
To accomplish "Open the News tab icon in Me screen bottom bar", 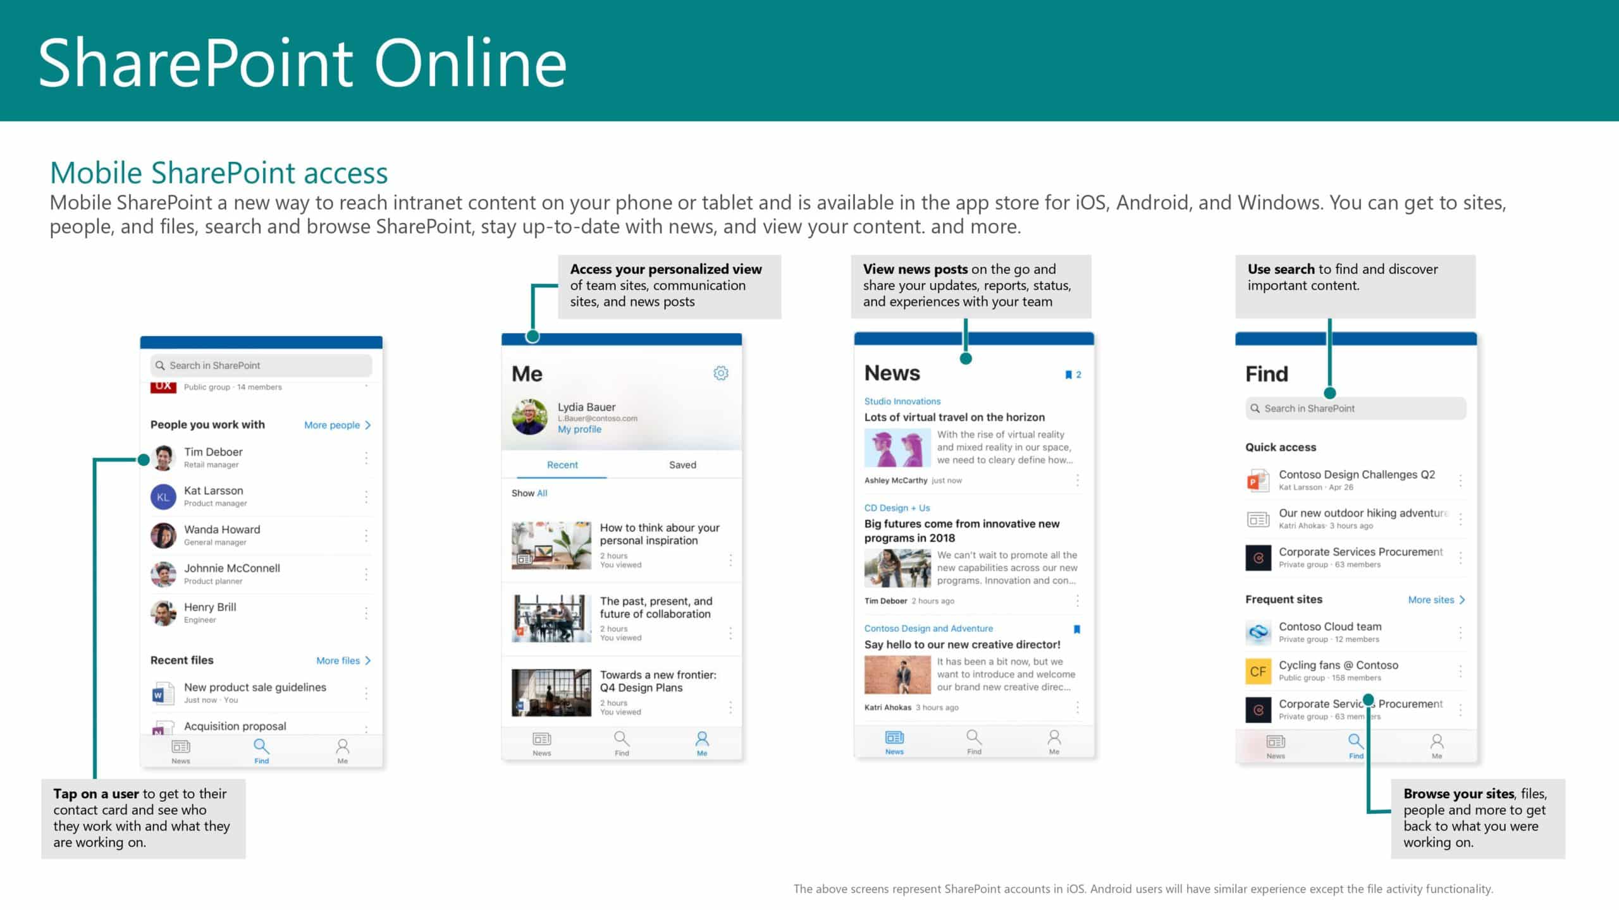I will tap(541, 743).
